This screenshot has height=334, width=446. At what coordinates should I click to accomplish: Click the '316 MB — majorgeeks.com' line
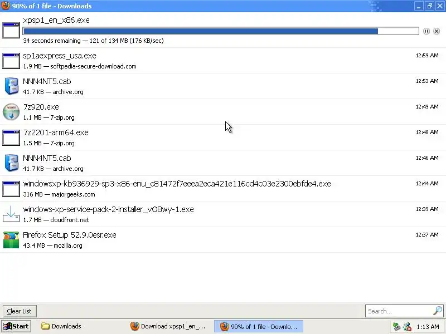click(x=59, y=194)
